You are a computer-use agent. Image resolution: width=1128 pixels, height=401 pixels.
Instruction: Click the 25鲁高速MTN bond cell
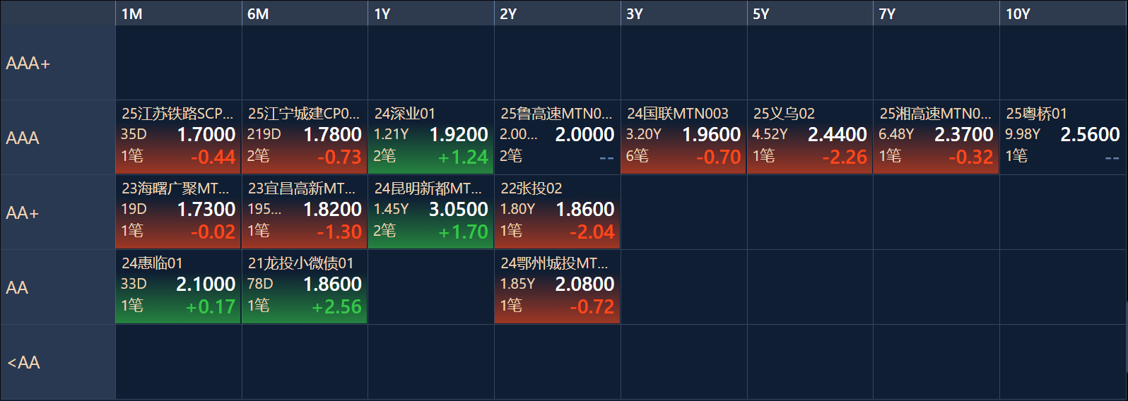[557, 137]
